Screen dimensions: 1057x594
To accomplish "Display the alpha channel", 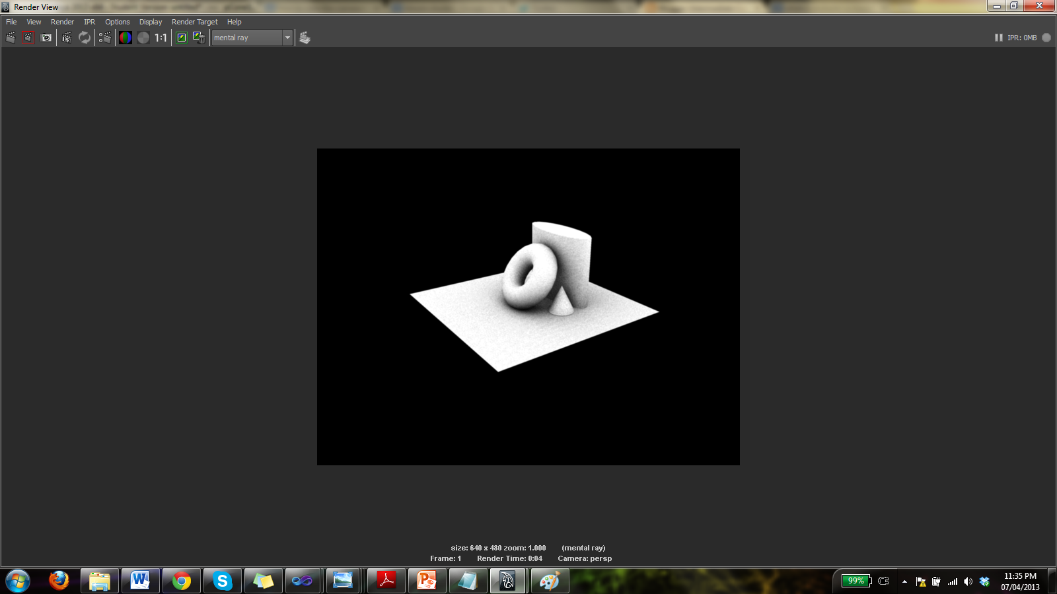I will point(143,38).
